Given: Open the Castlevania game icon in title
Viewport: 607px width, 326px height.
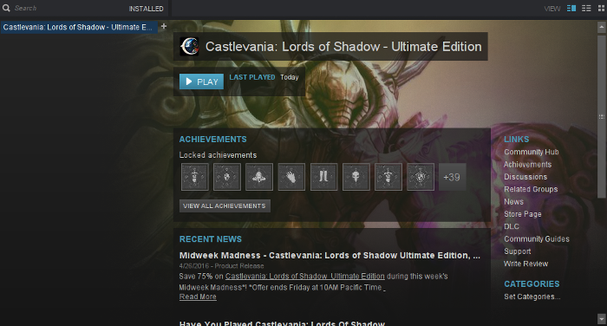Looking at the screenshot, I should 190,47.
